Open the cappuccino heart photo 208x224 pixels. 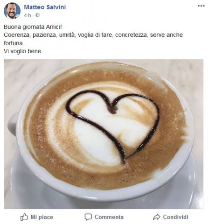[104, 134]
